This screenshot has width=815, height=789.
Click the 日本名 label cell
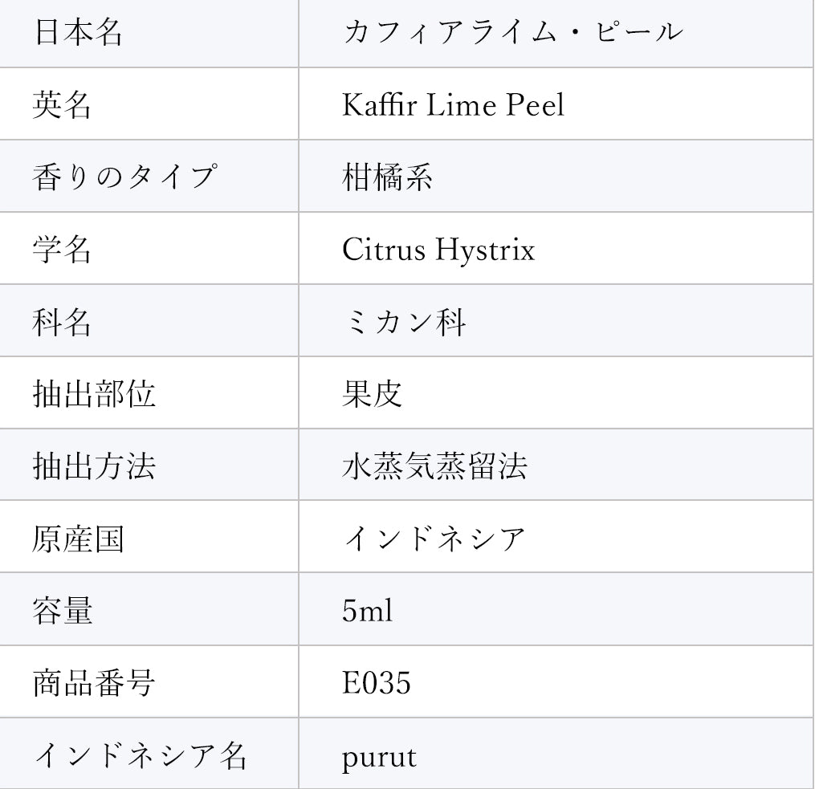click(78, 33)
